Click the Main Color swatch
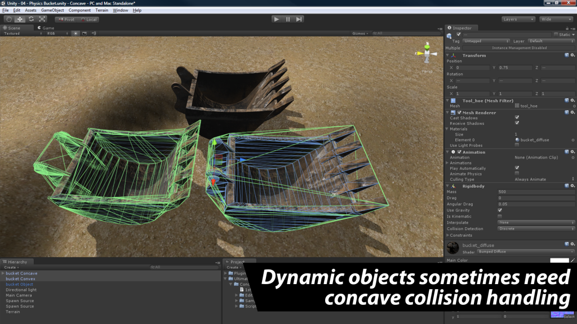577x324 pixels. [560, 260]
